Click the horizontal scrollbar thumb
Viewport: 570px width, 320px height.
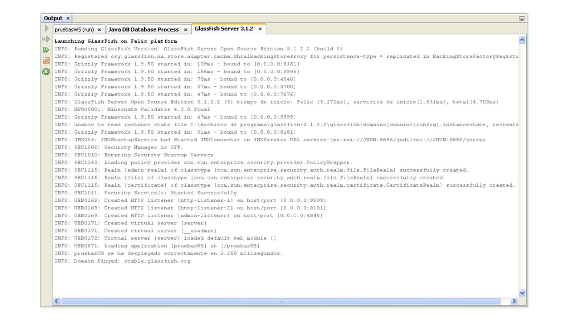(x=281, y=301)
